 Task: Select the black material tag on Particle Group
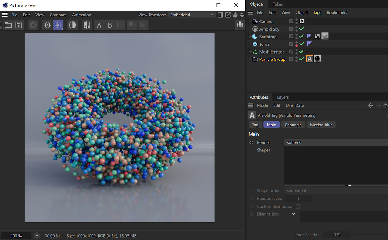point(317,59)
